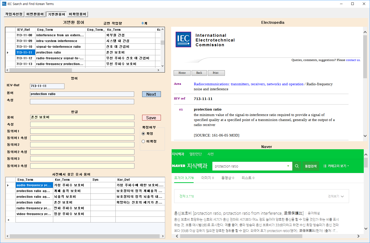Click the Electropedia scroll down arrow
Screen dimensions: 370x243
coord(365,136)
